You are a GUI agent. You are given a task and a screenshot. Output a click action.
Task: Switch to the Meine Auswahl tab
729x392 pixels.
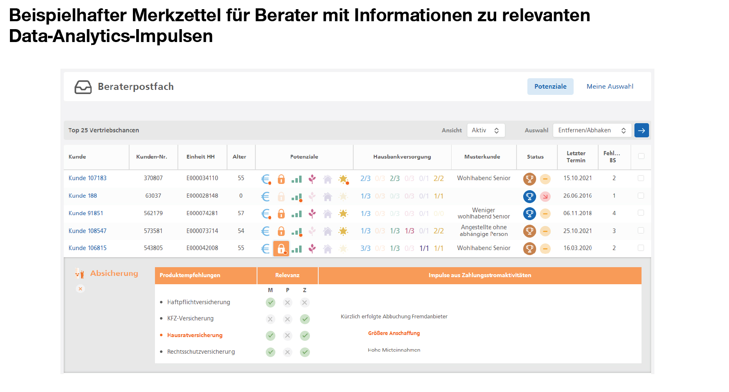[x=609, y=86]
